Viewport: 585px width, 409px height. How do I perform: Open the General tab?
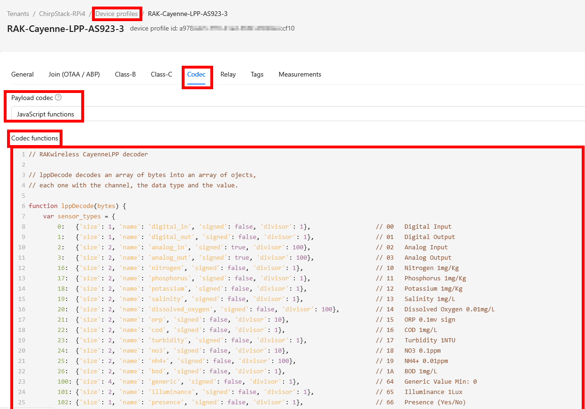(23, 74)
